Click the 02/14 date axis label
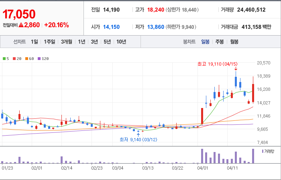Image resolution: width=281 pixels, height=180 pixels. [67, 168]
